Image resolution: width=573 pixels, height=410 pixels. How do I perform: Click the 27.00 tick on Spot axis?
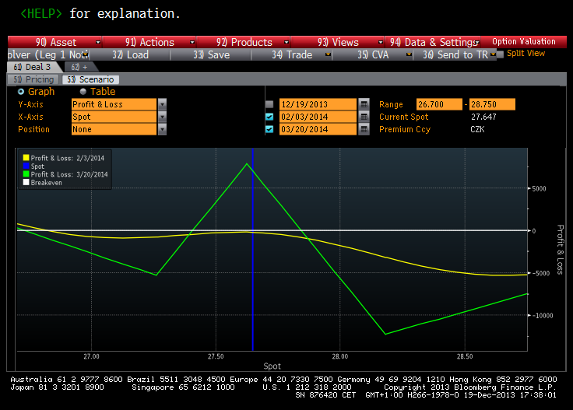click(x=91, y=356)
